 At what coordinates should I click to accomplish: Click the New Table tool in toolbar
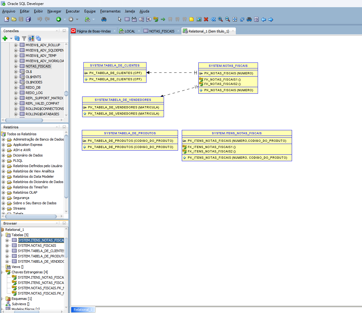coord(127,19)
